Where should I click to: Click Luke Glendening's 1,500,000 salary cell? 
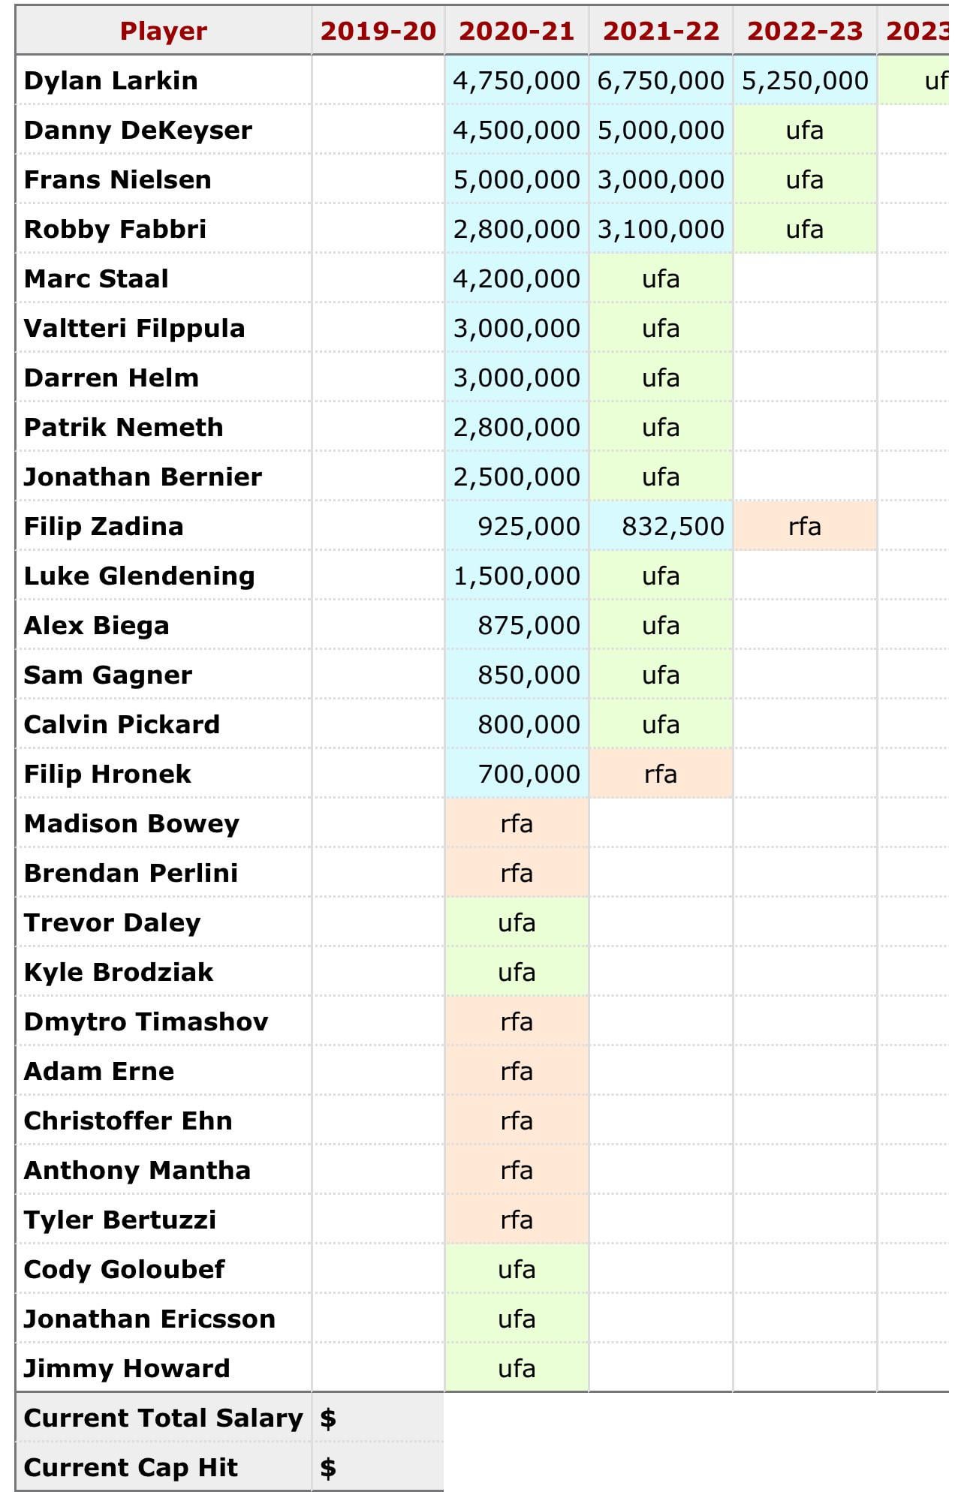click(x=517, y=576)
